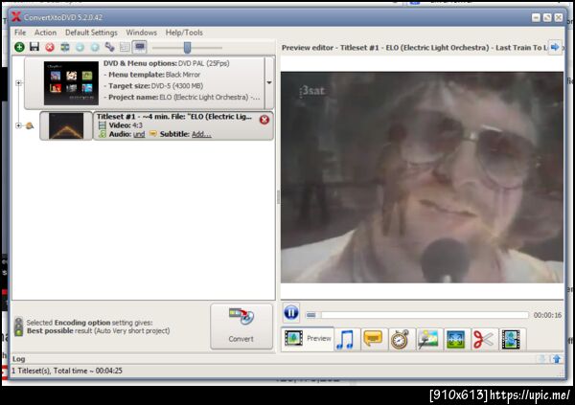This screenshot has width=575, height=405.
Task: Open the dropdown arrow of the DVD options panel
Action: [x=269, y=83]
